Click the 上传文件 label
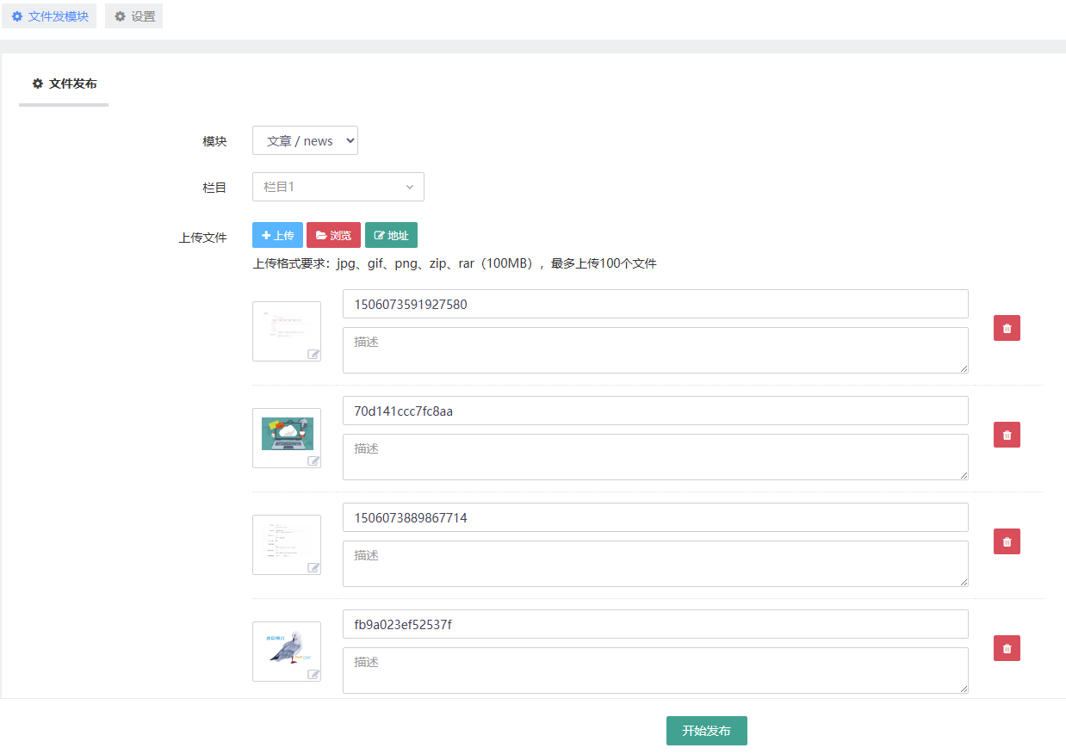The height and width of the screenshot is (754, 1066). (202, 238)
